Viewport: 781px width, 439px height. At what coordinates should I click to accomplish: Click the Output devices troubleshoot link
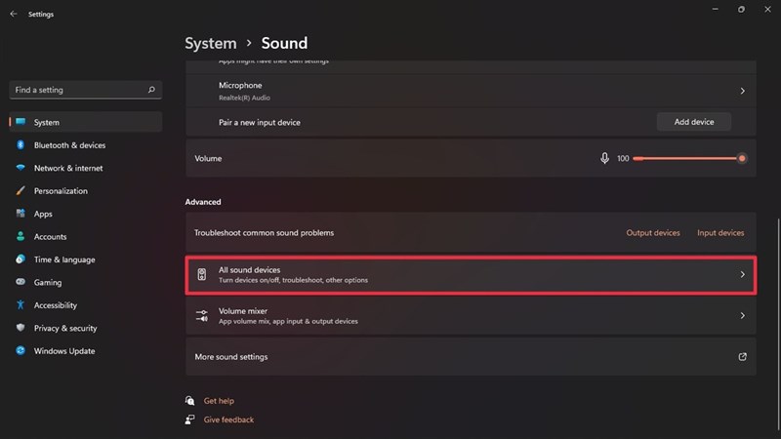(653, 233)
